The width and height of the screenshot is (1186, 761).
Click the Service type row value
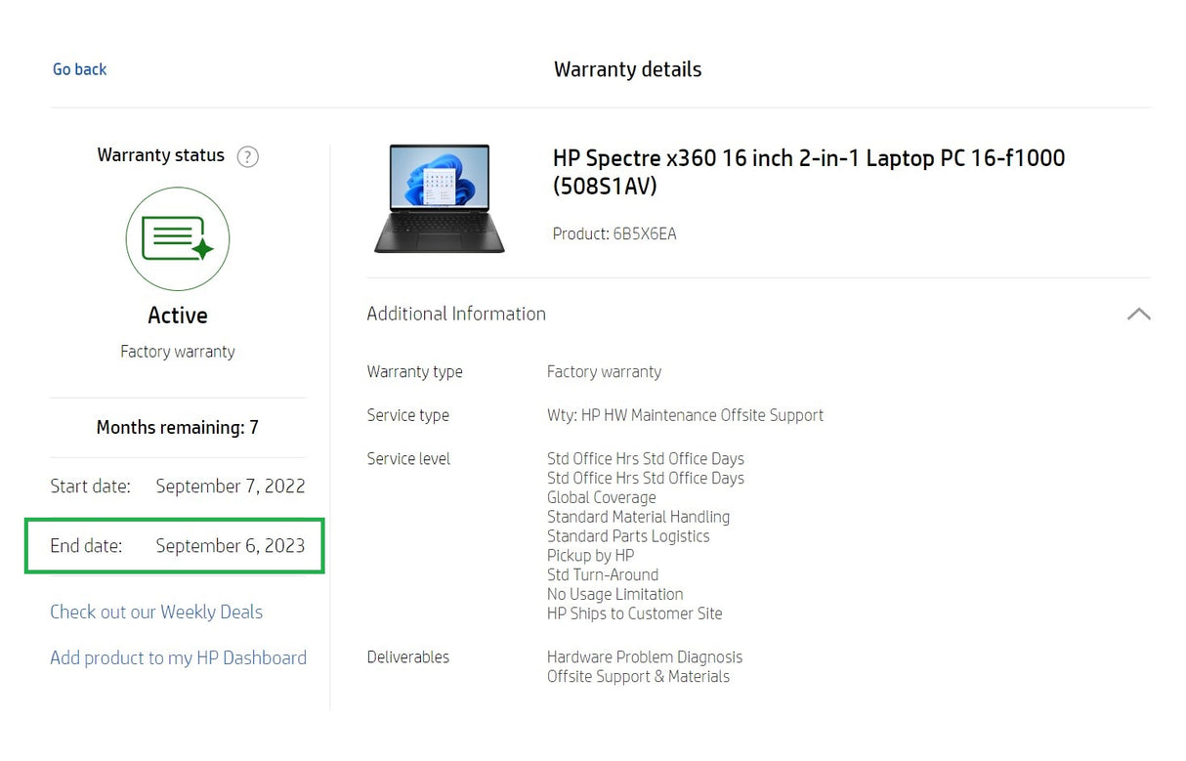point(685,415)
